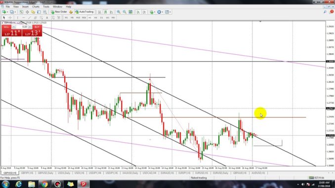
Task: Switch to the D1 timeframe
Action: click(101, 18)
